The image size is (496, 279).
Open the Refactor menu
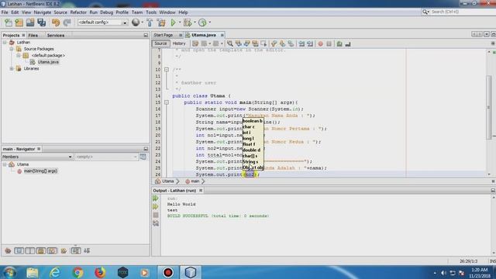click(78, 12)
